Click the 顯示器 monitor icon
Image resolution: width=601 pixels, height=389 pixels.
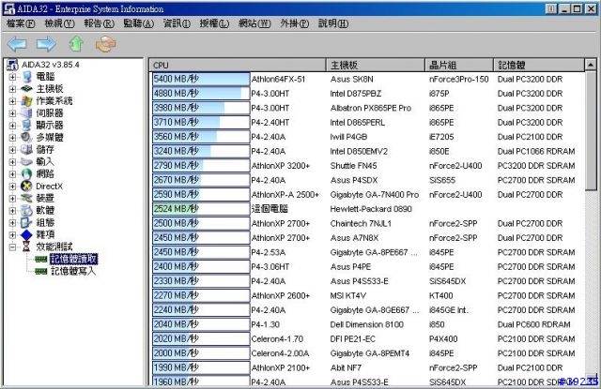point(27,125)
